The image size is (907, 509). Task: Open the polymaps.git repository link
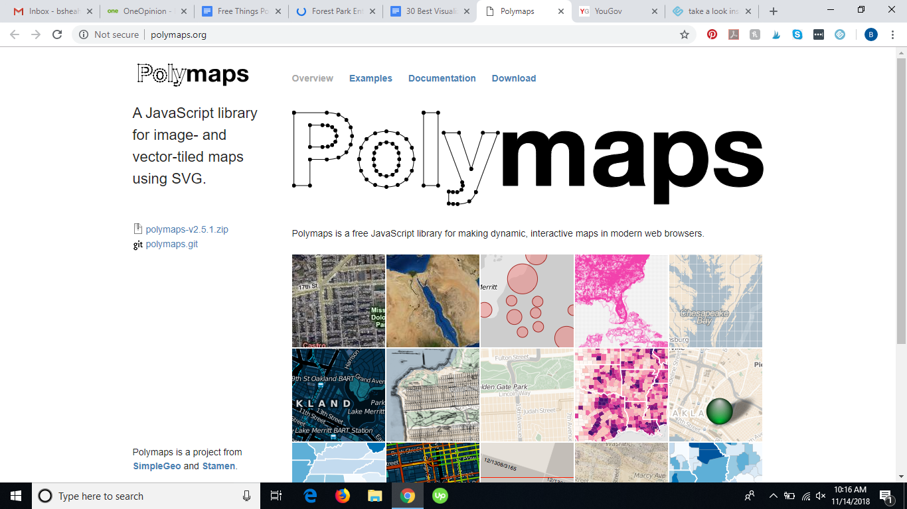pyautogui.click(x=171, y=244)
